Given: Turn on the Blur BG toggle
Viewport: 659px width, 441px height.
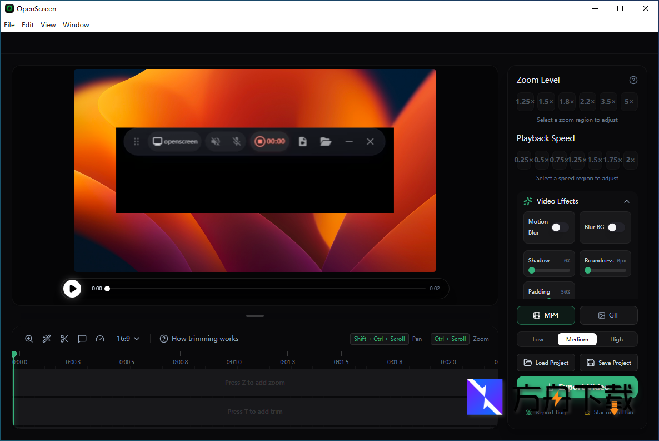Looking at the screenshot, I should coord(616,227).
